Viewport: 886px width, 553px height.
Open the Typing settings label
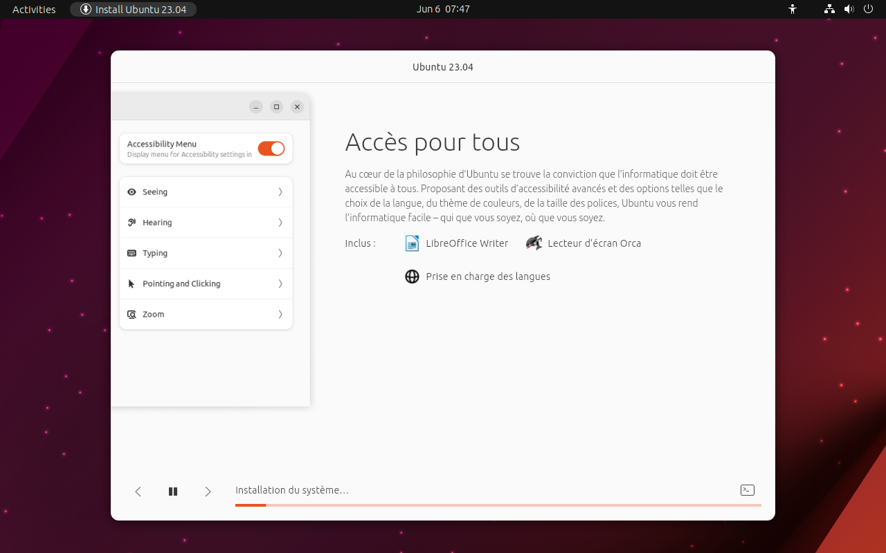pyautogui.click(x=155, y=253)
